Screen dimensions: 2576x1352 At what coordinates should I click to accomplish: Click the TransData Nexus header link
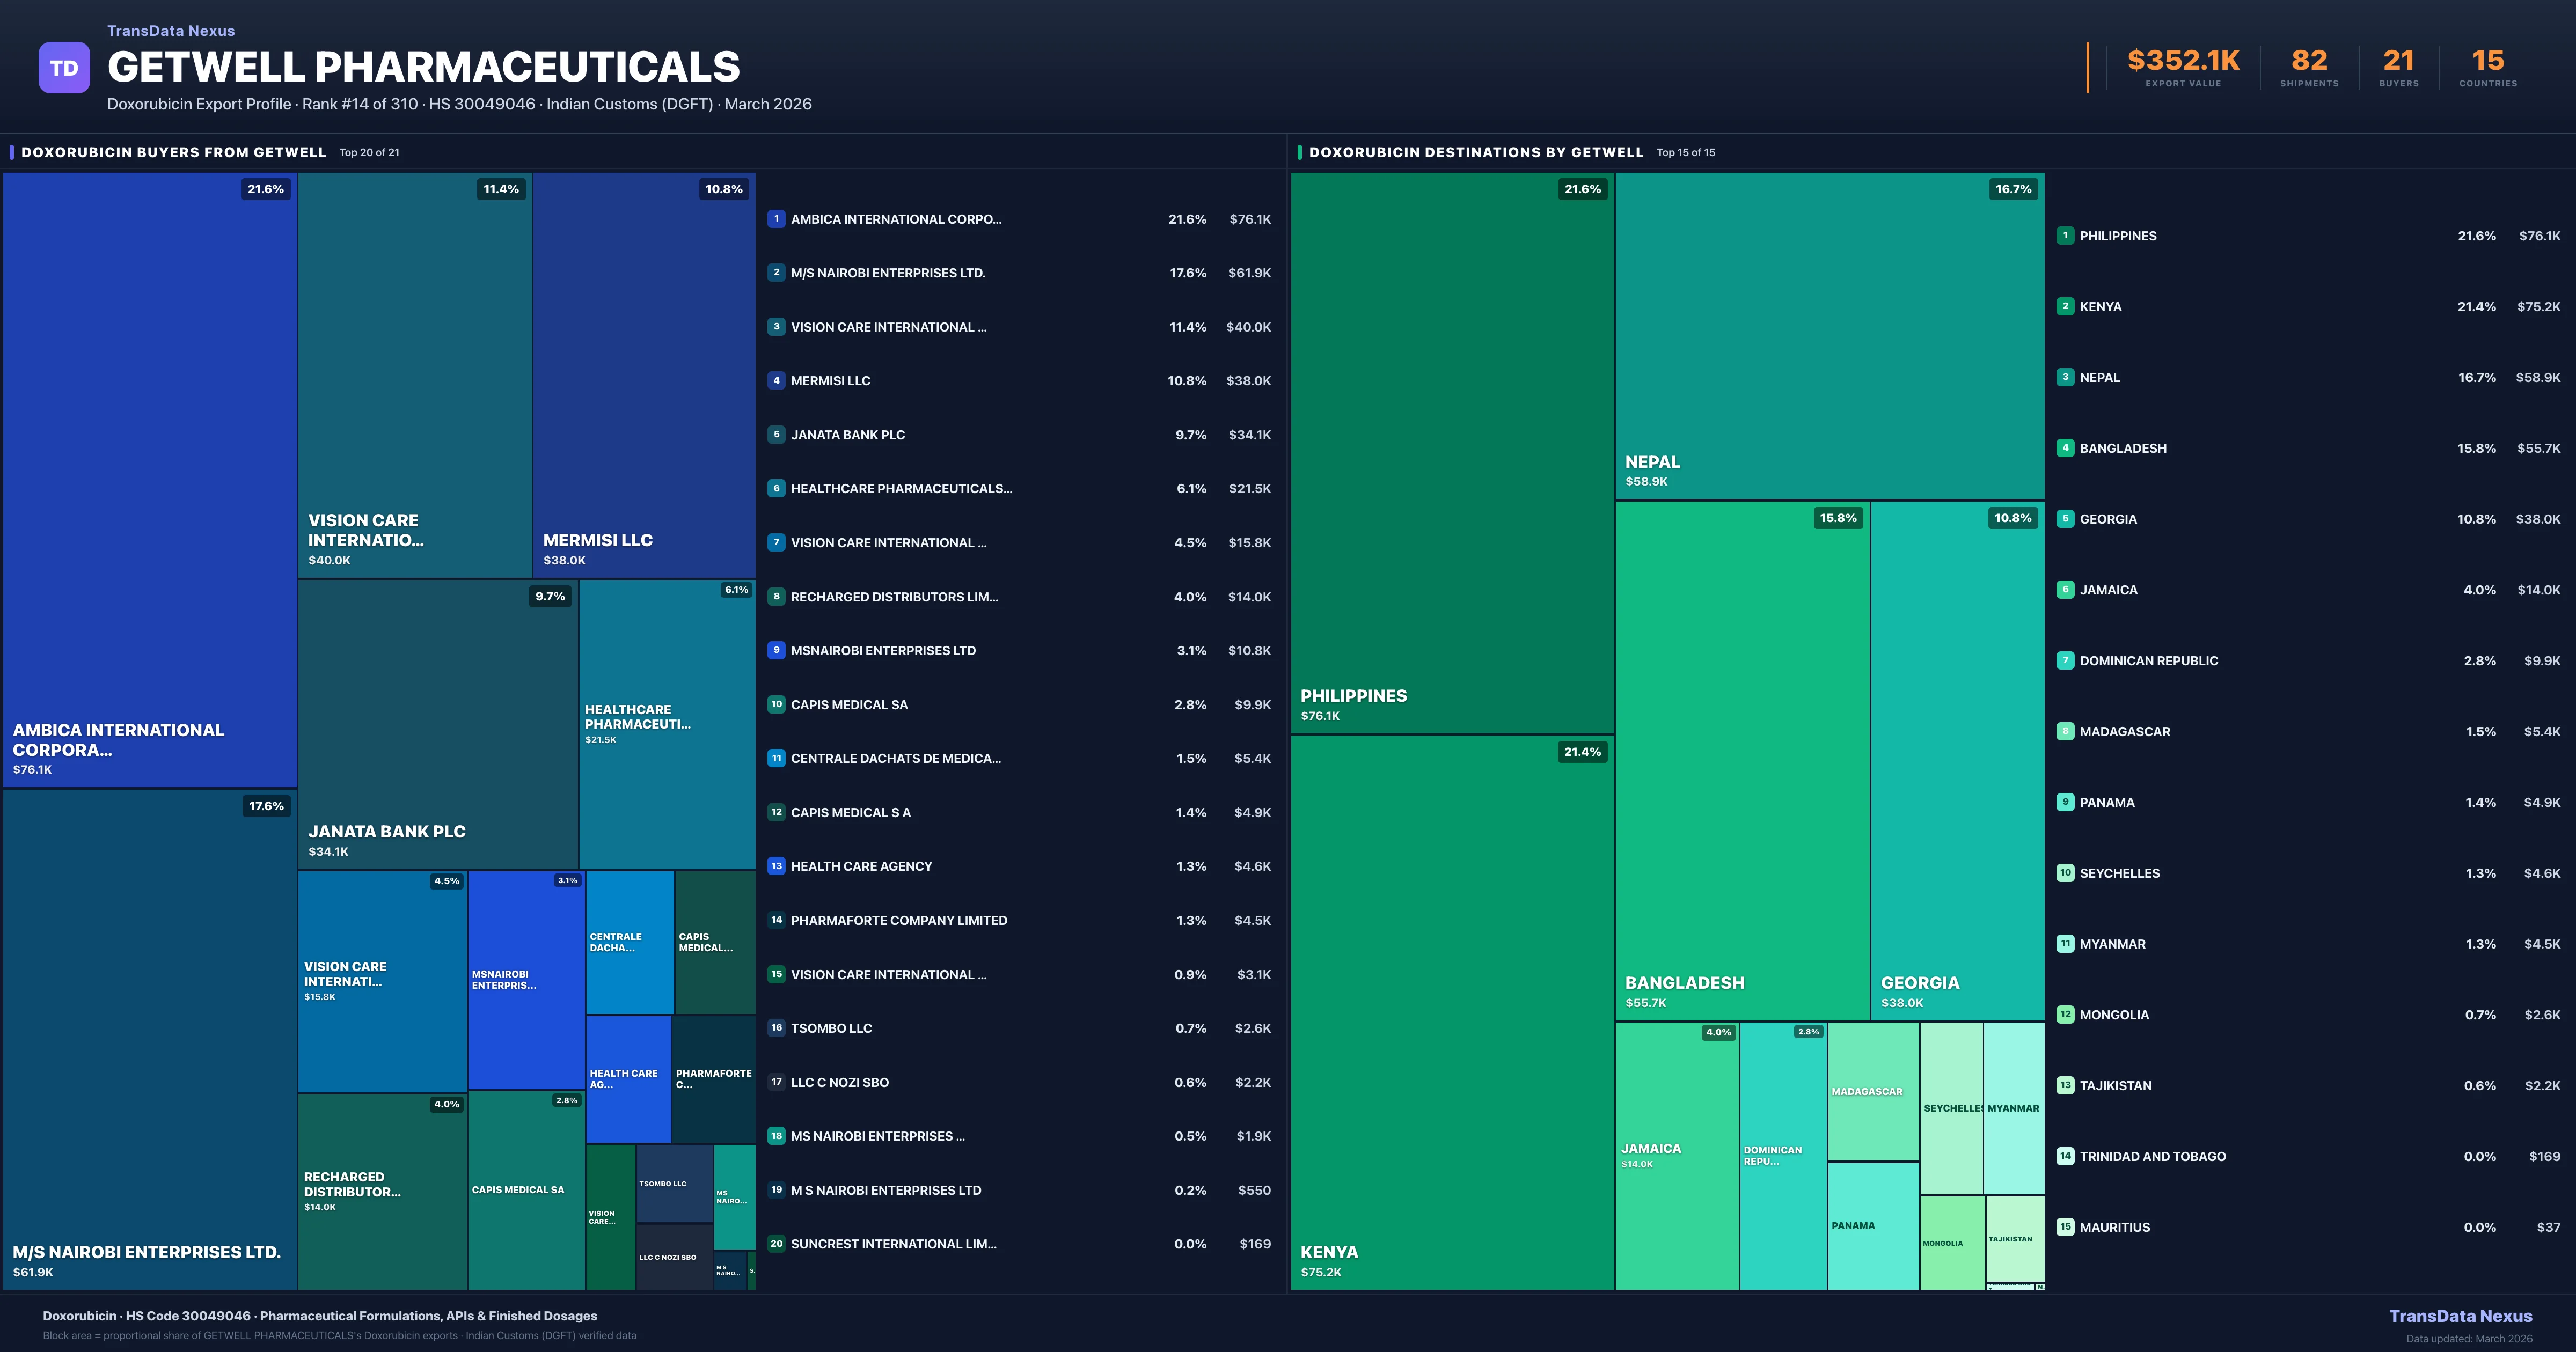[171, 31]
